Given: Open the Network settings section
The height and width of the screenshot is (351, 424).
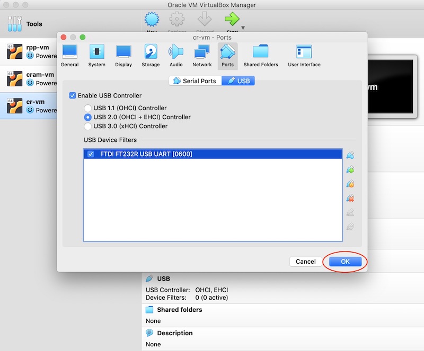Looking at the screenshot, I should (202, 56).
